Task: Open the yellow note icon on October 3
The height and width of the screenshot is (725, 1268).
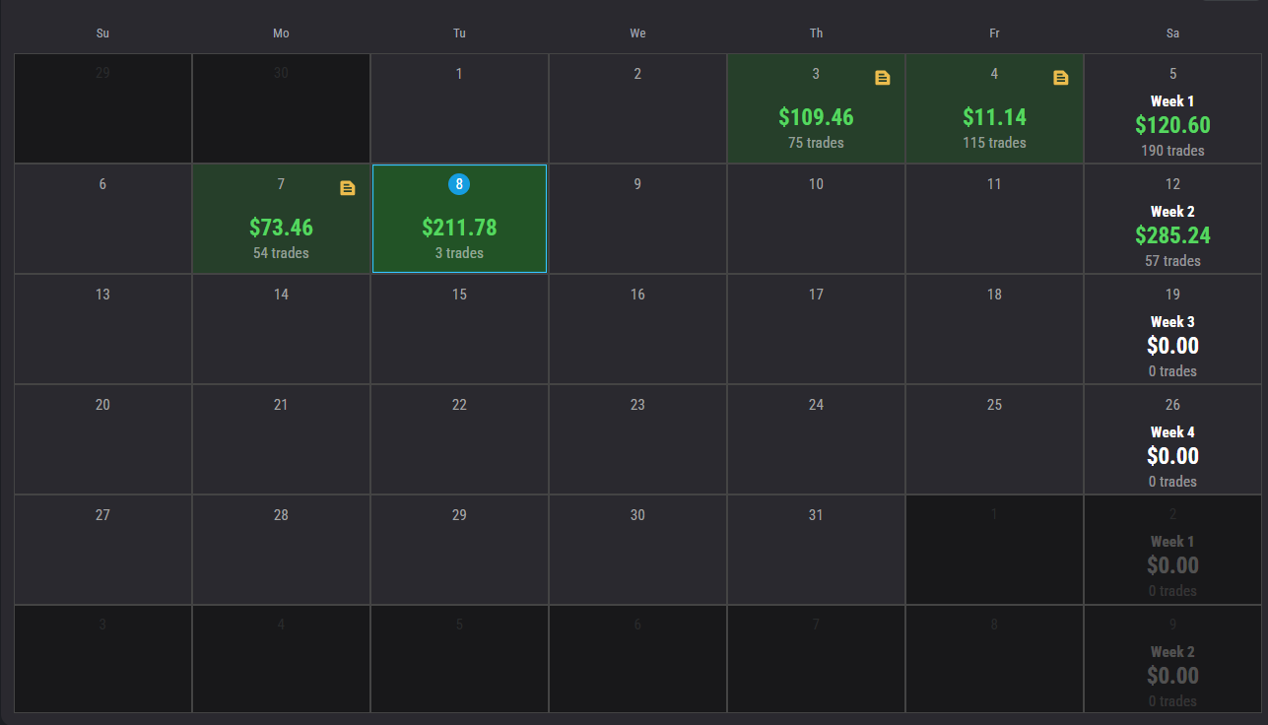Action: pyautogui.click(x=883, y=77)
